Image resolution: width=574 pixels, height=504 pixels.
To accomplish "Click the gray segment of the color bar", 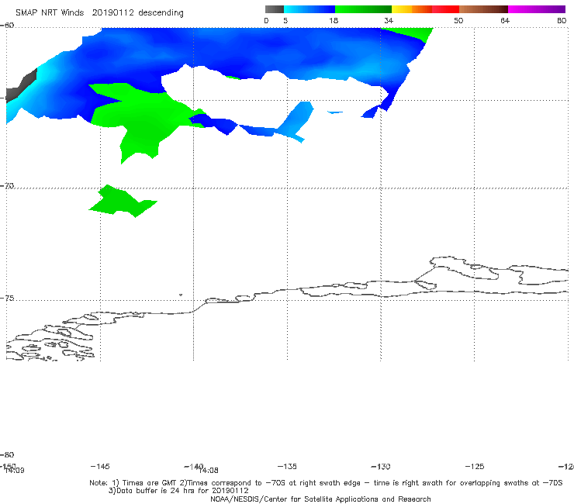I will (x=274, y=9).
